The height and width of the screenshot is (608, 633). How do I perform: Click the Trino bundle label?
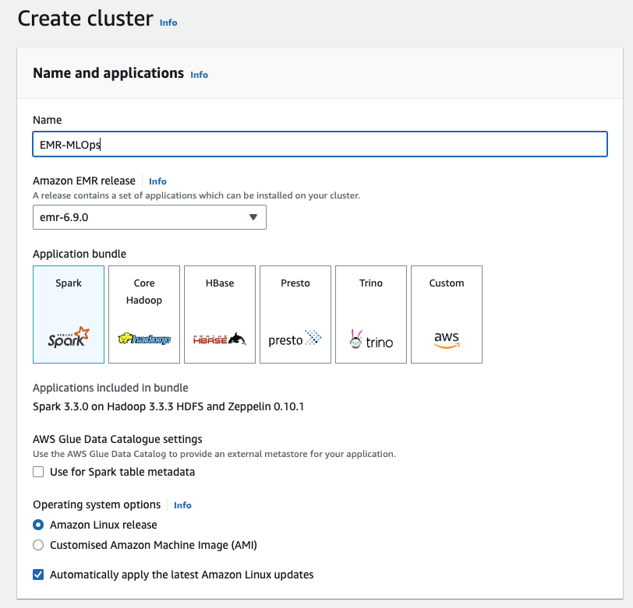pyautogui.click(x=371, y=283)
